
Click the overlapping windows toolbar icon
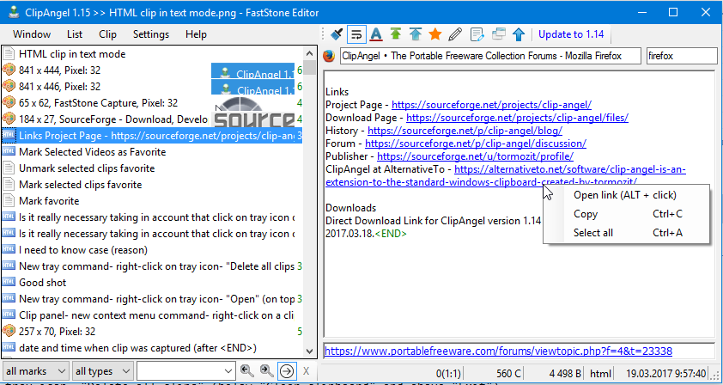(x=498, y=34)
